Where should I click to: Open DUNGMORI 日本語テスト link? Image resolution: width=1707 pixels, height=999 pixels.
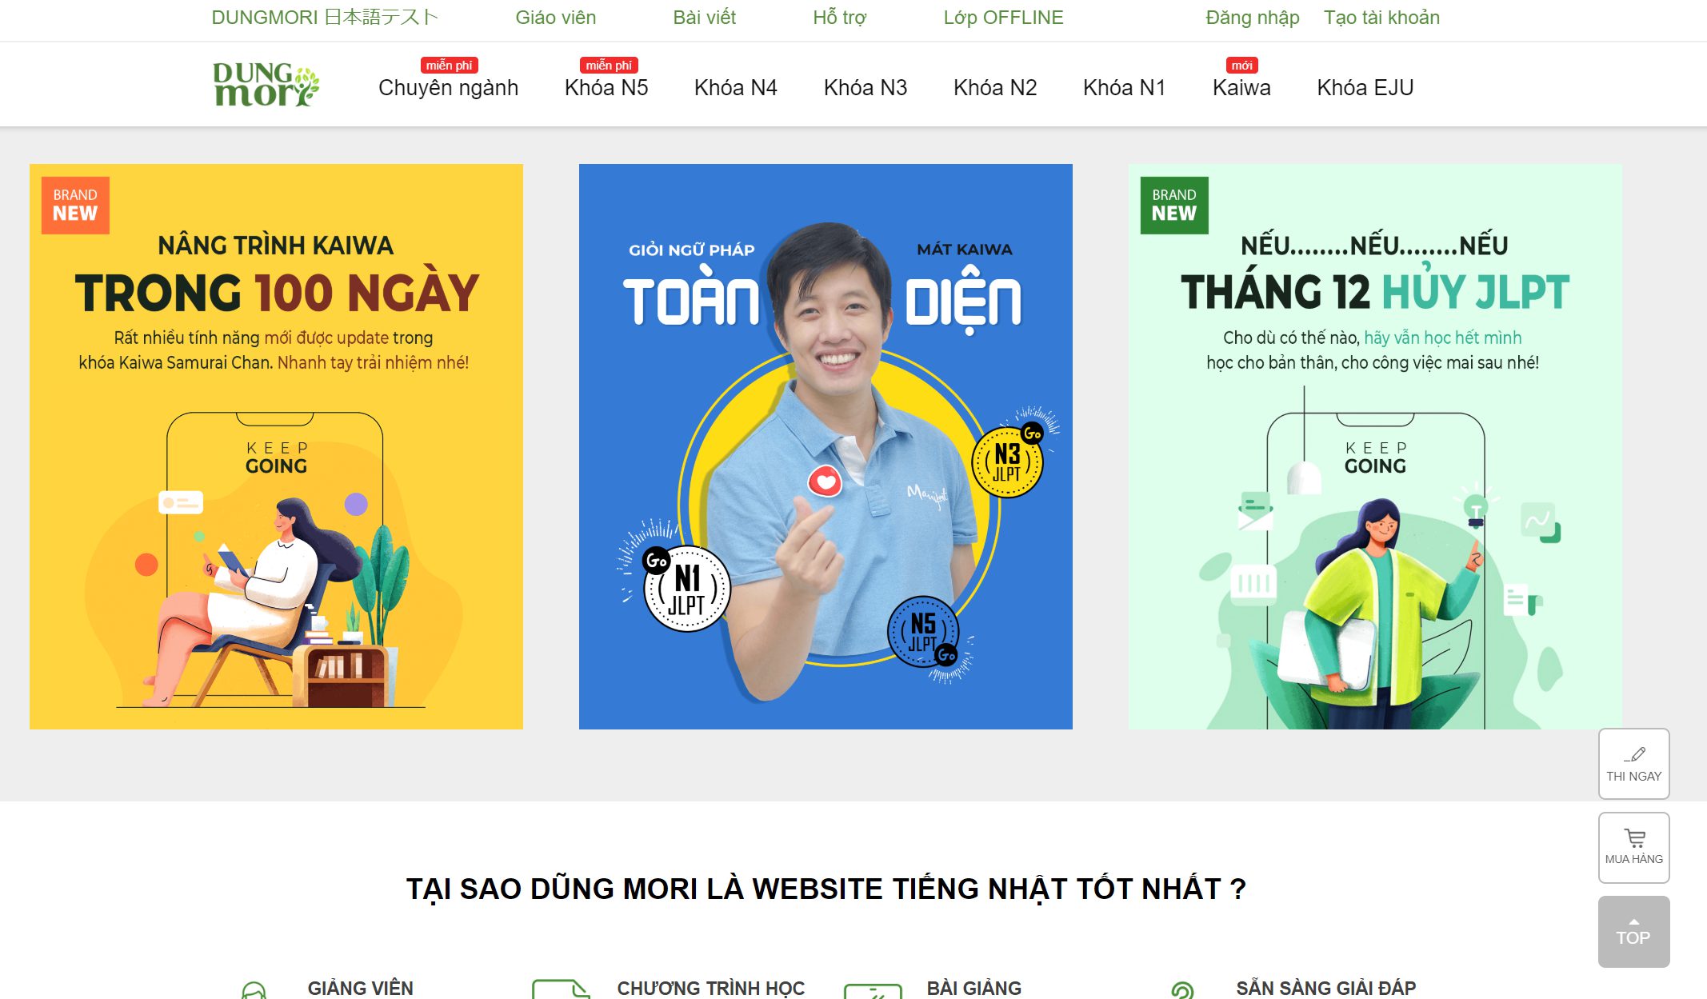coord(325,18)
